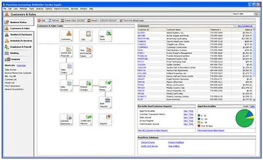Screen dimensions: 263x160
Task: Open the Customers icon dropdown arrow
Action: click(x=72, y=40)
